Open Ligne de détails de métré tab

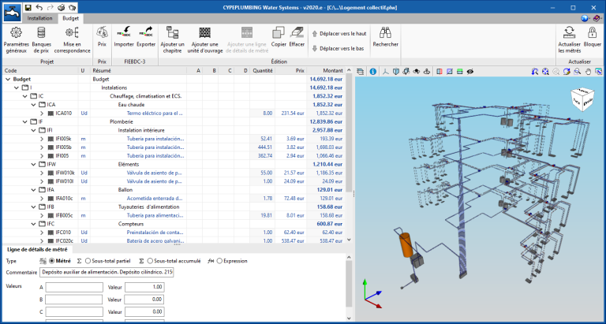point(36,249)
